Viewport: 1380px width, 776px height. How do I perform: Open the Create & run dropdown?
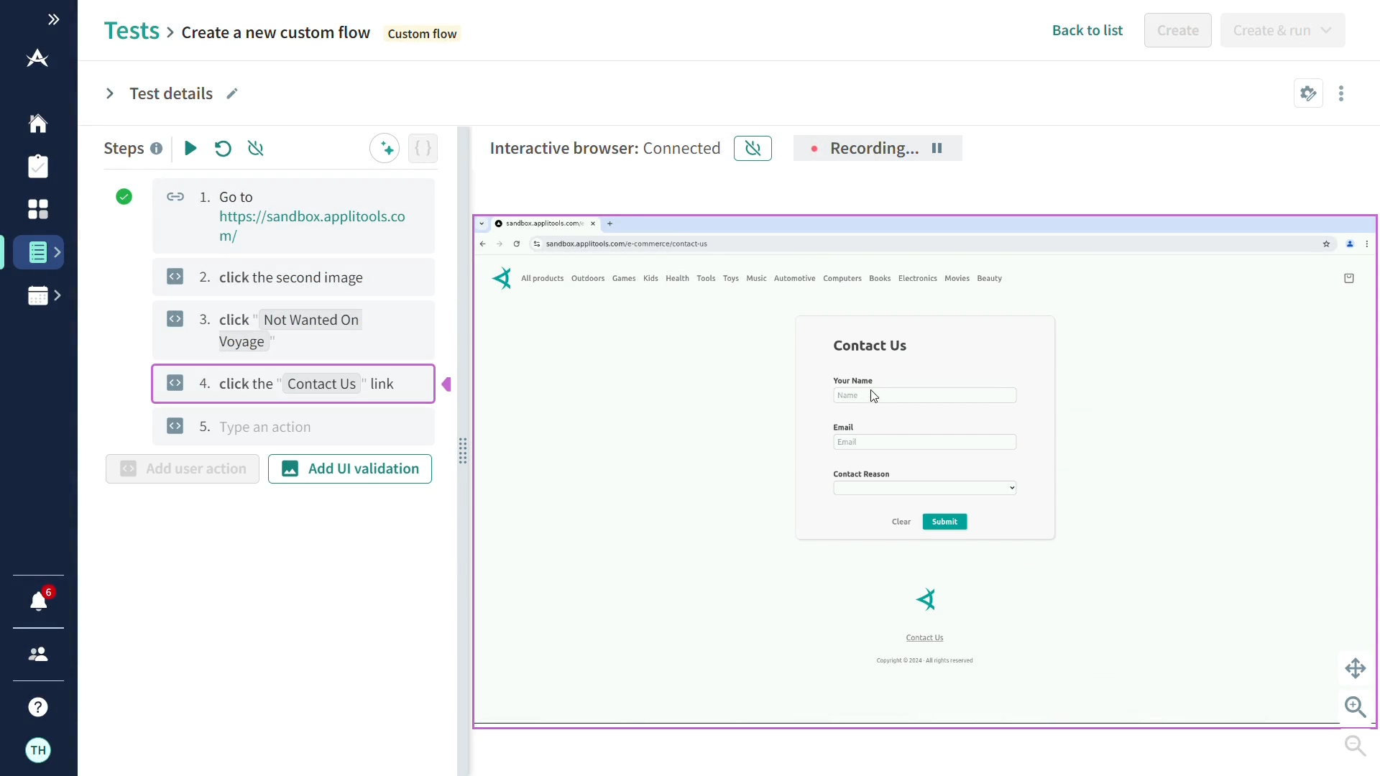1282,30
